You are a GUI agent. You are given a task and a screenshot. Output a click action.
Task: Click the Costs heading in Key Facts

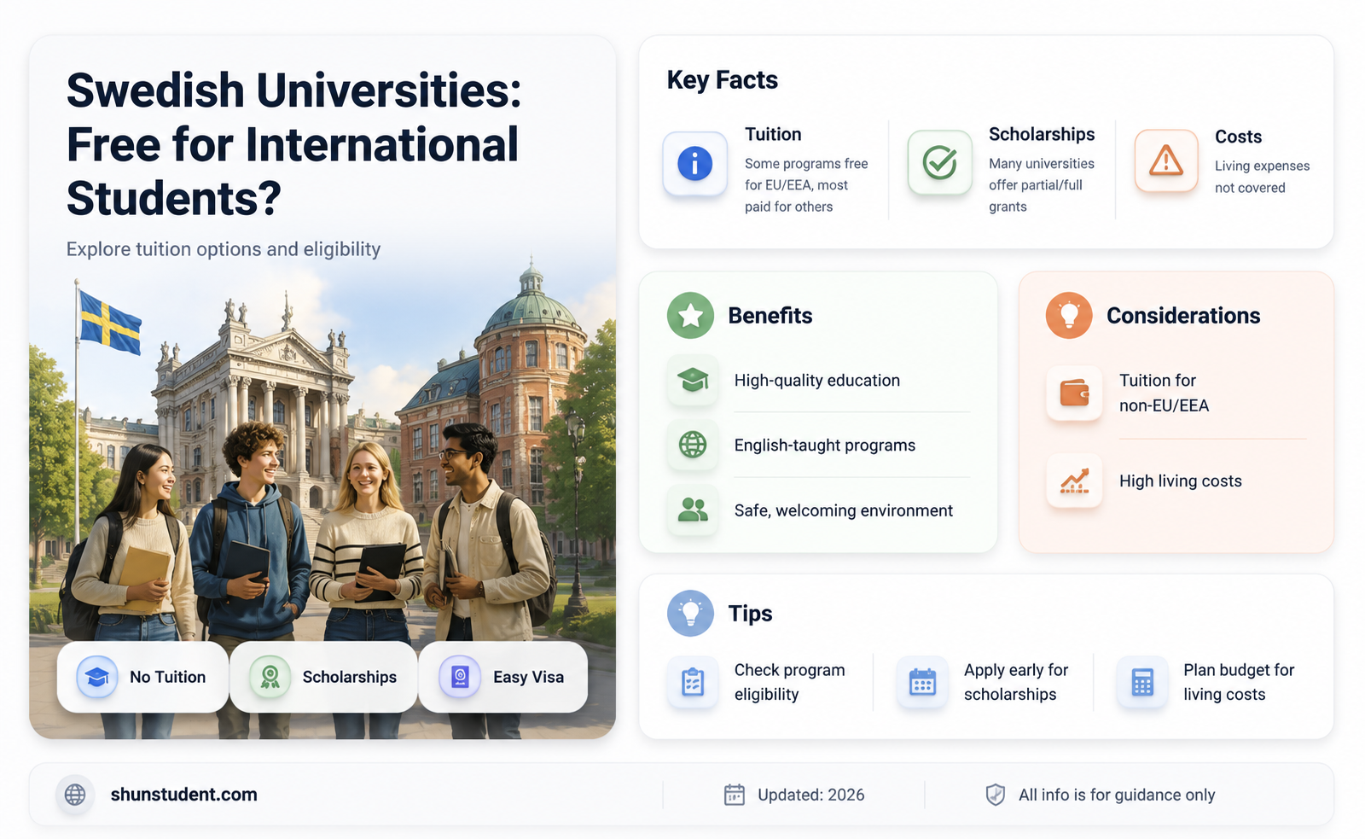point(1238,137)
